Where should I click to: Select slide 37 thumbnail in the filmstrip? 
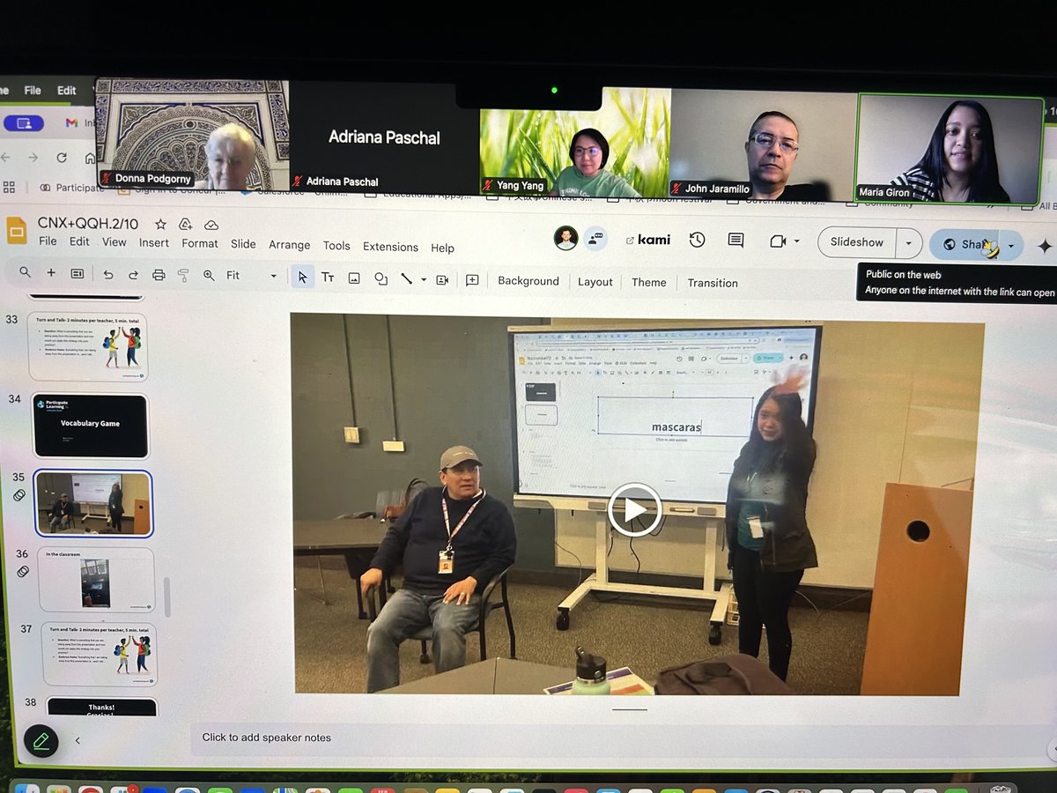100,655
